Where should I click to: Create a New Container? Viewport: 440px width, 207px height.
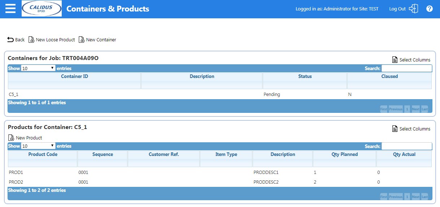(x=97, y=40)
